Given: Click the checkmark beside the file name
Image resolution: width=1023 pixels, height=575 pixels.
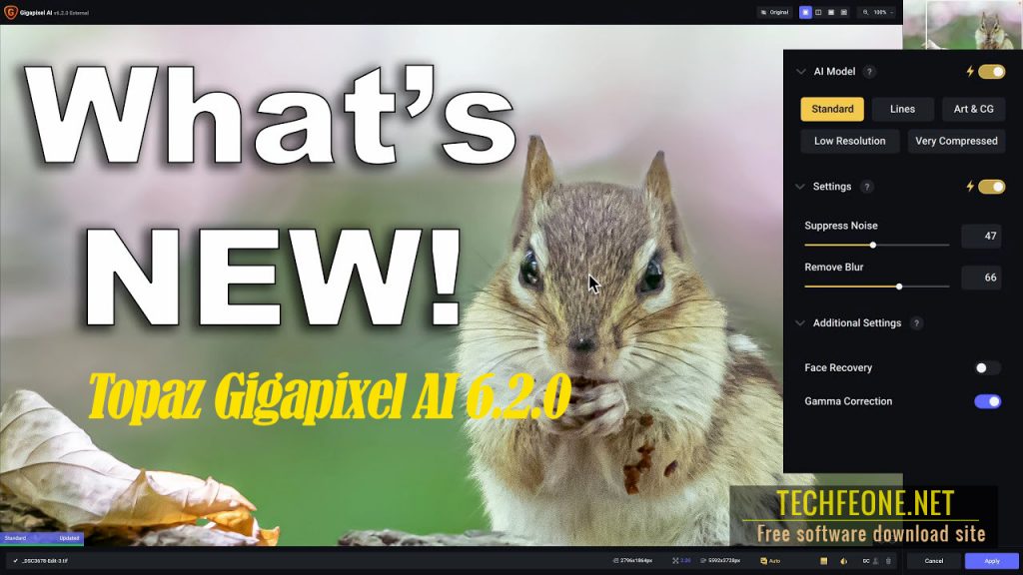Looking at the screenshot, I should 16,561.
